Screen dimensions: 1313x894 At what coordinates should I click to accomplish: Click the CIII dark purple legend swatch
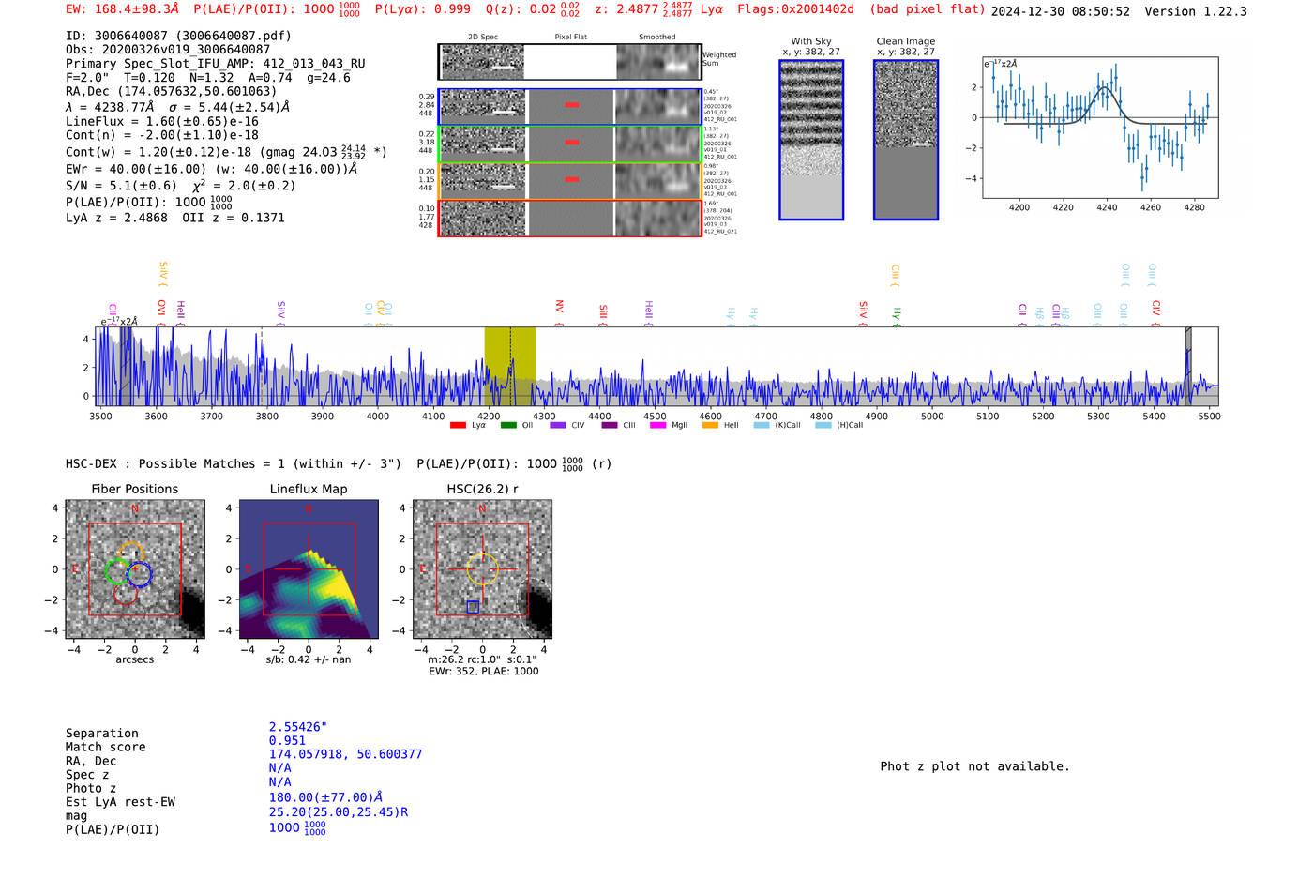tap(610, 425)
